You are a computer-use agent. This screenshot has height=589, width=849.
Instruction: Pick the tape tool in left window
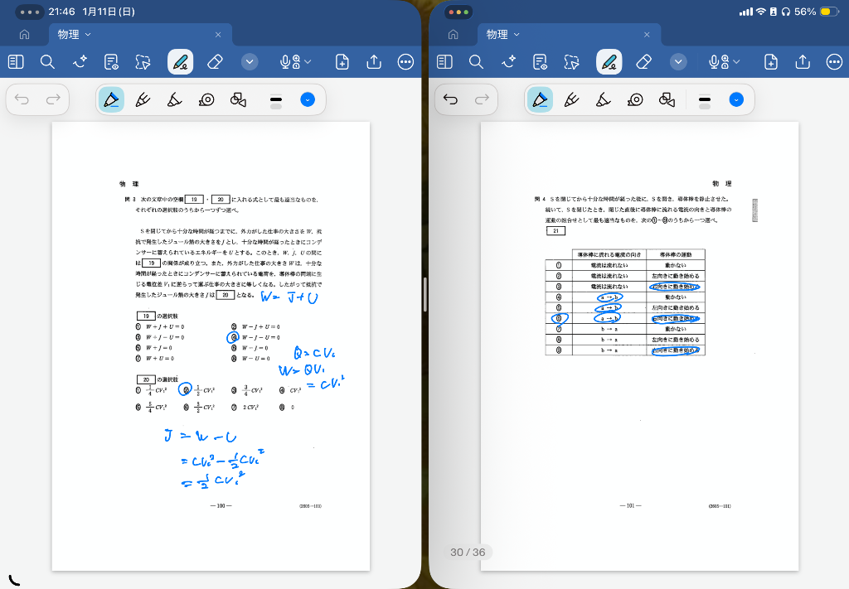click(206, 100)
